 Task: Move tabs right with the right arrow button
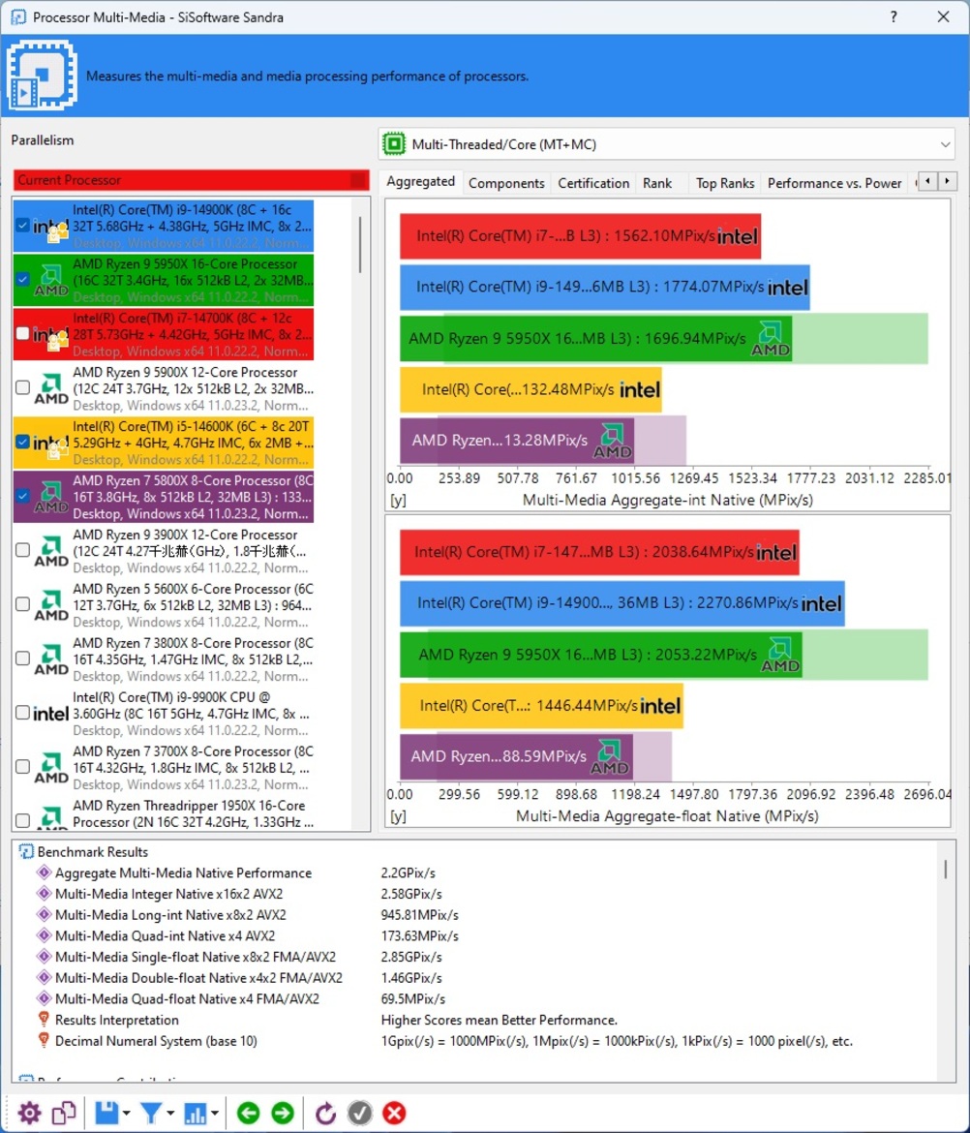[947, 181]
